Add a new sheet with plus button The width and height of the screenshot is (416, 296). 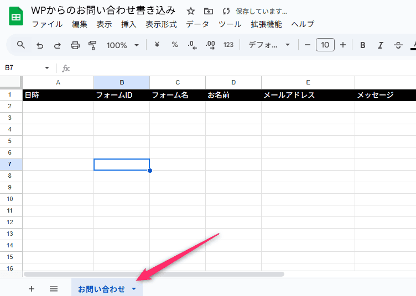click(x=32, y=288)
